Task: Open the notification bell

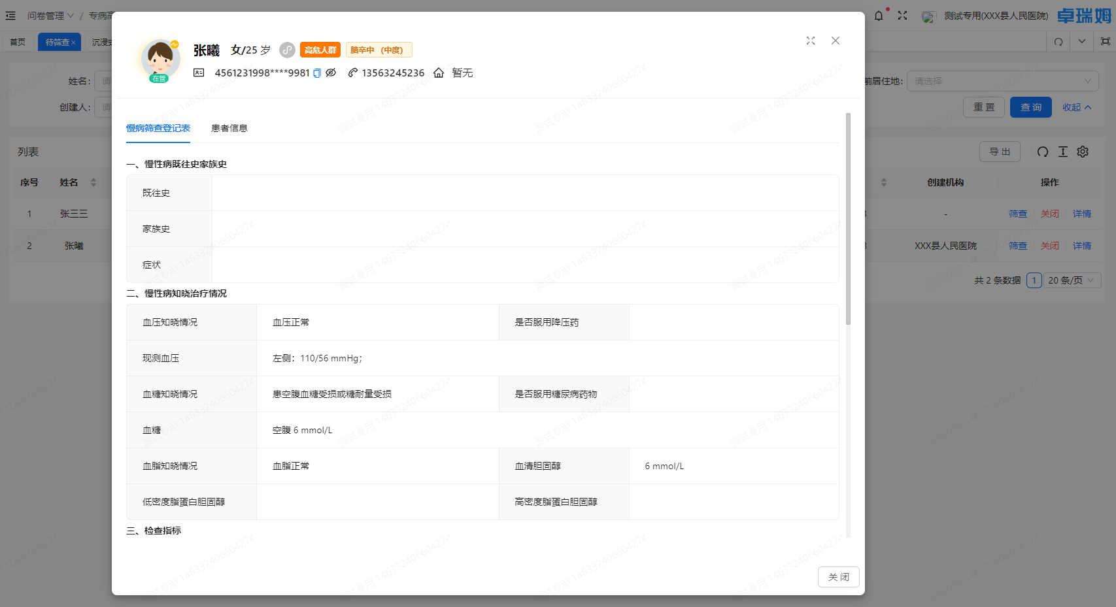Action: pos(879,14)
